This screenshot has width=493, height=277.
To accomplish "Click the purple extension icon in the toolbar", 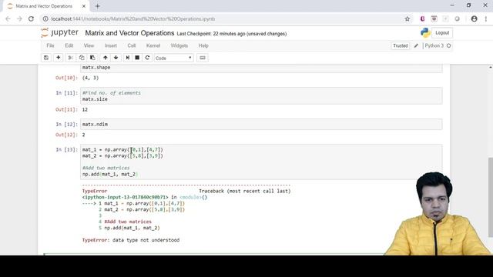I will [x=422, y=18].
